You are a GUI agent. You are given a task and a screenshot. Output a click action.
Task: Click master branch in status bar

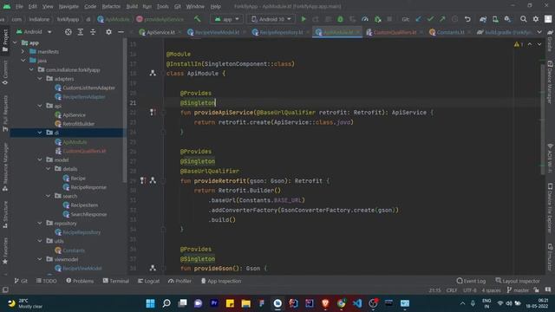click(518, 290)
